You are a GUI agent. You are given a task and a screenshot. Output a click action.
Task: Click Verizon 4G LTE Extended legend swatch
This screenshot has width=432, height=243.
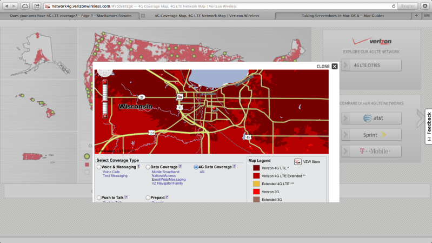256,176
